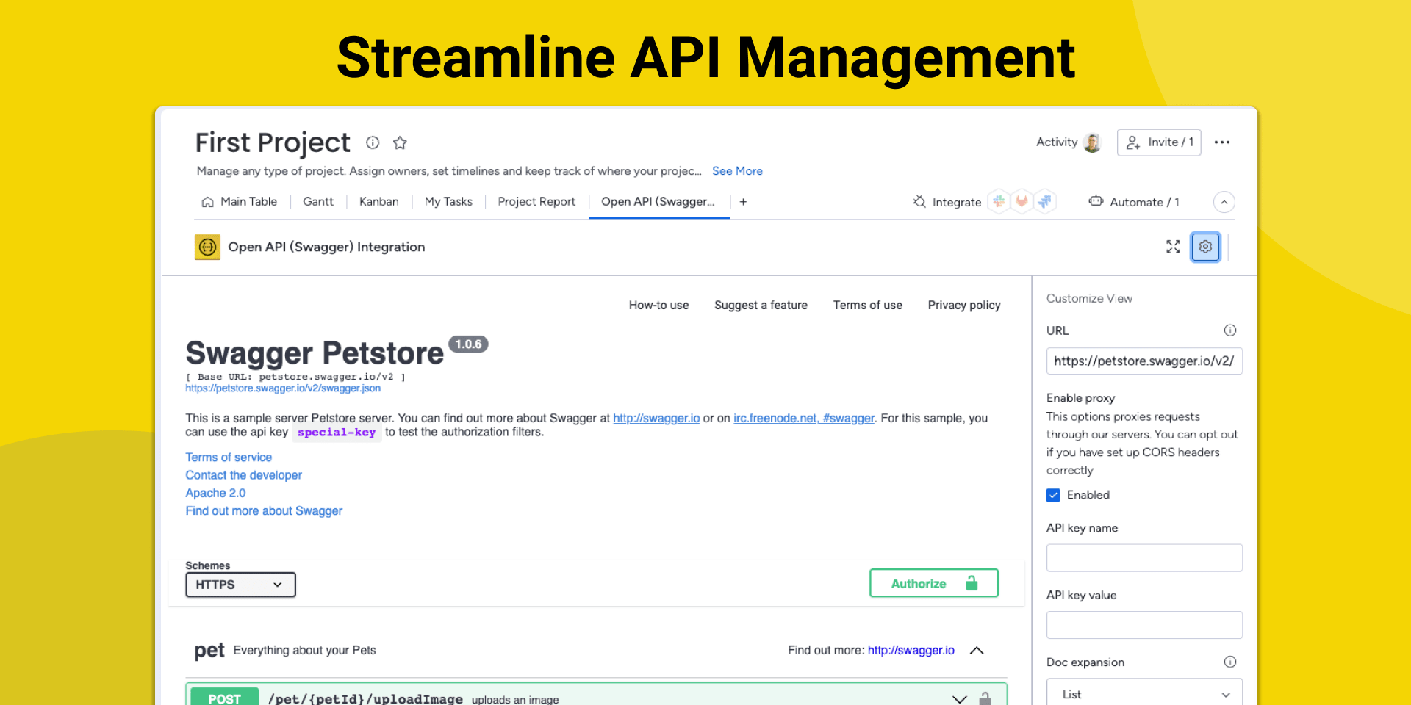Collapse the board header with the up chevron
This screenshot has width=1411, height=705.
[x=1224, y=202]
